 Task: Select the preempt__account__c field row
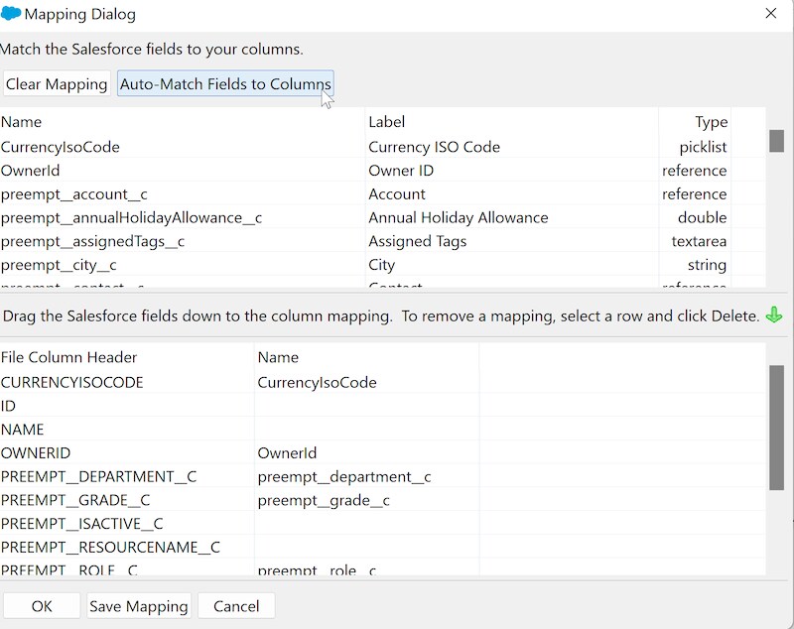(x=66, y=194)
